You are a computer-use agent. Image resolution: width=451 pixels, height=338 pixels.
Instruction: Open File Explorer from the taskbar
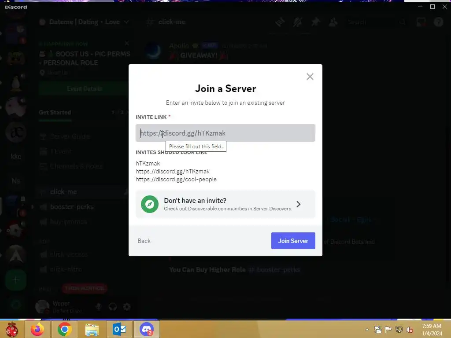[92, 329]
